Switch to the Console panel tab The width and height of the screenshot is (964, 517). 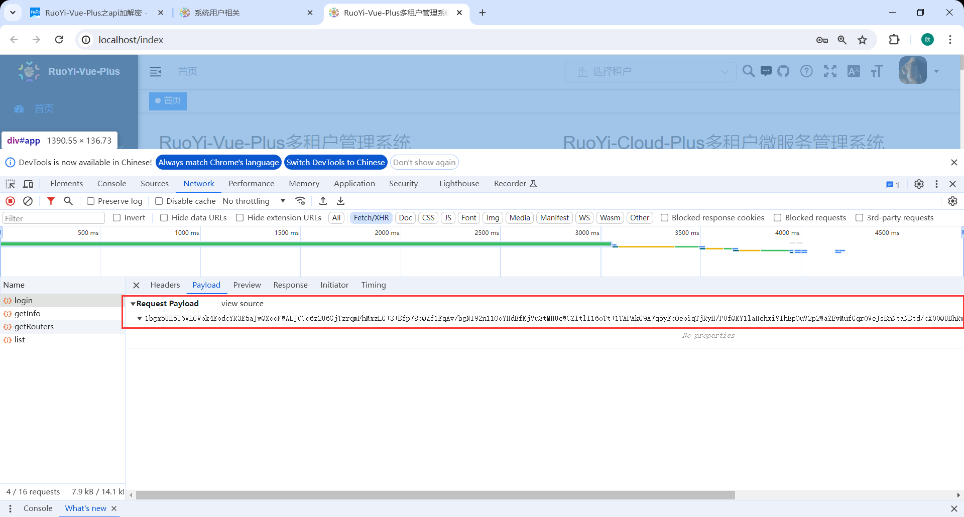111,184
